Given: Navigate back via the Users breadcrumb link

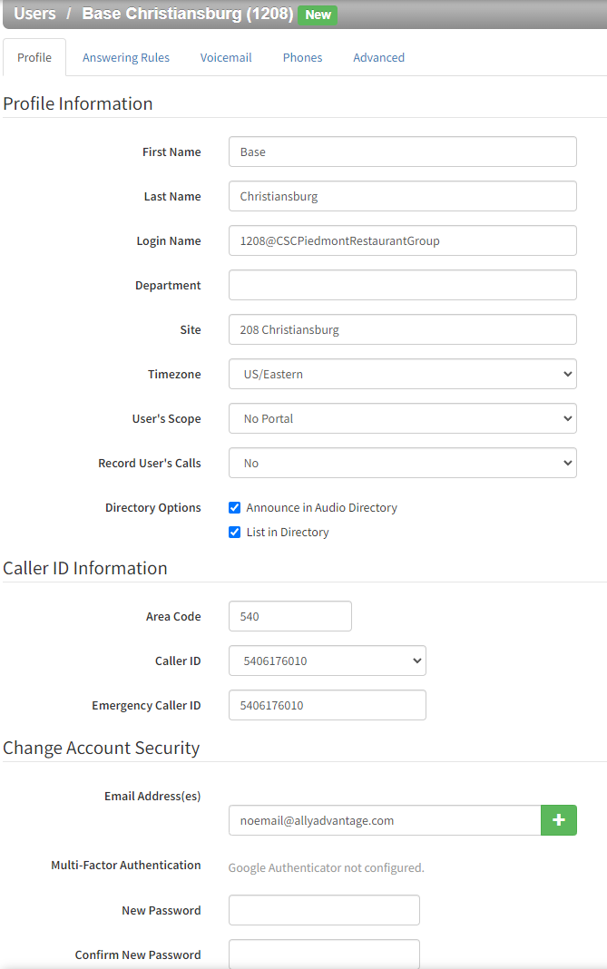Looking at the screenshot, I should (34, 14).
